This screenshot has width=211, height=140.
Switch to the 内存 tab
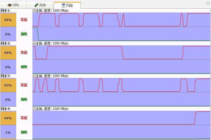pos(40,5)
